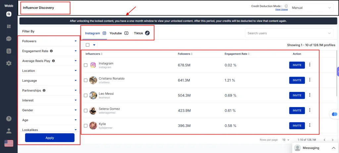This screenshot has height=153, width=339.
Task: Open the search icon in the sidebar
Action: (x=9, y=14)
